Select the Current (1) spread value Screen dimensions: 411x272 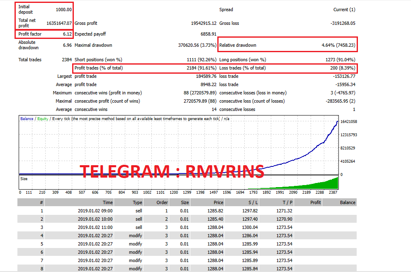tap(344, 10)
